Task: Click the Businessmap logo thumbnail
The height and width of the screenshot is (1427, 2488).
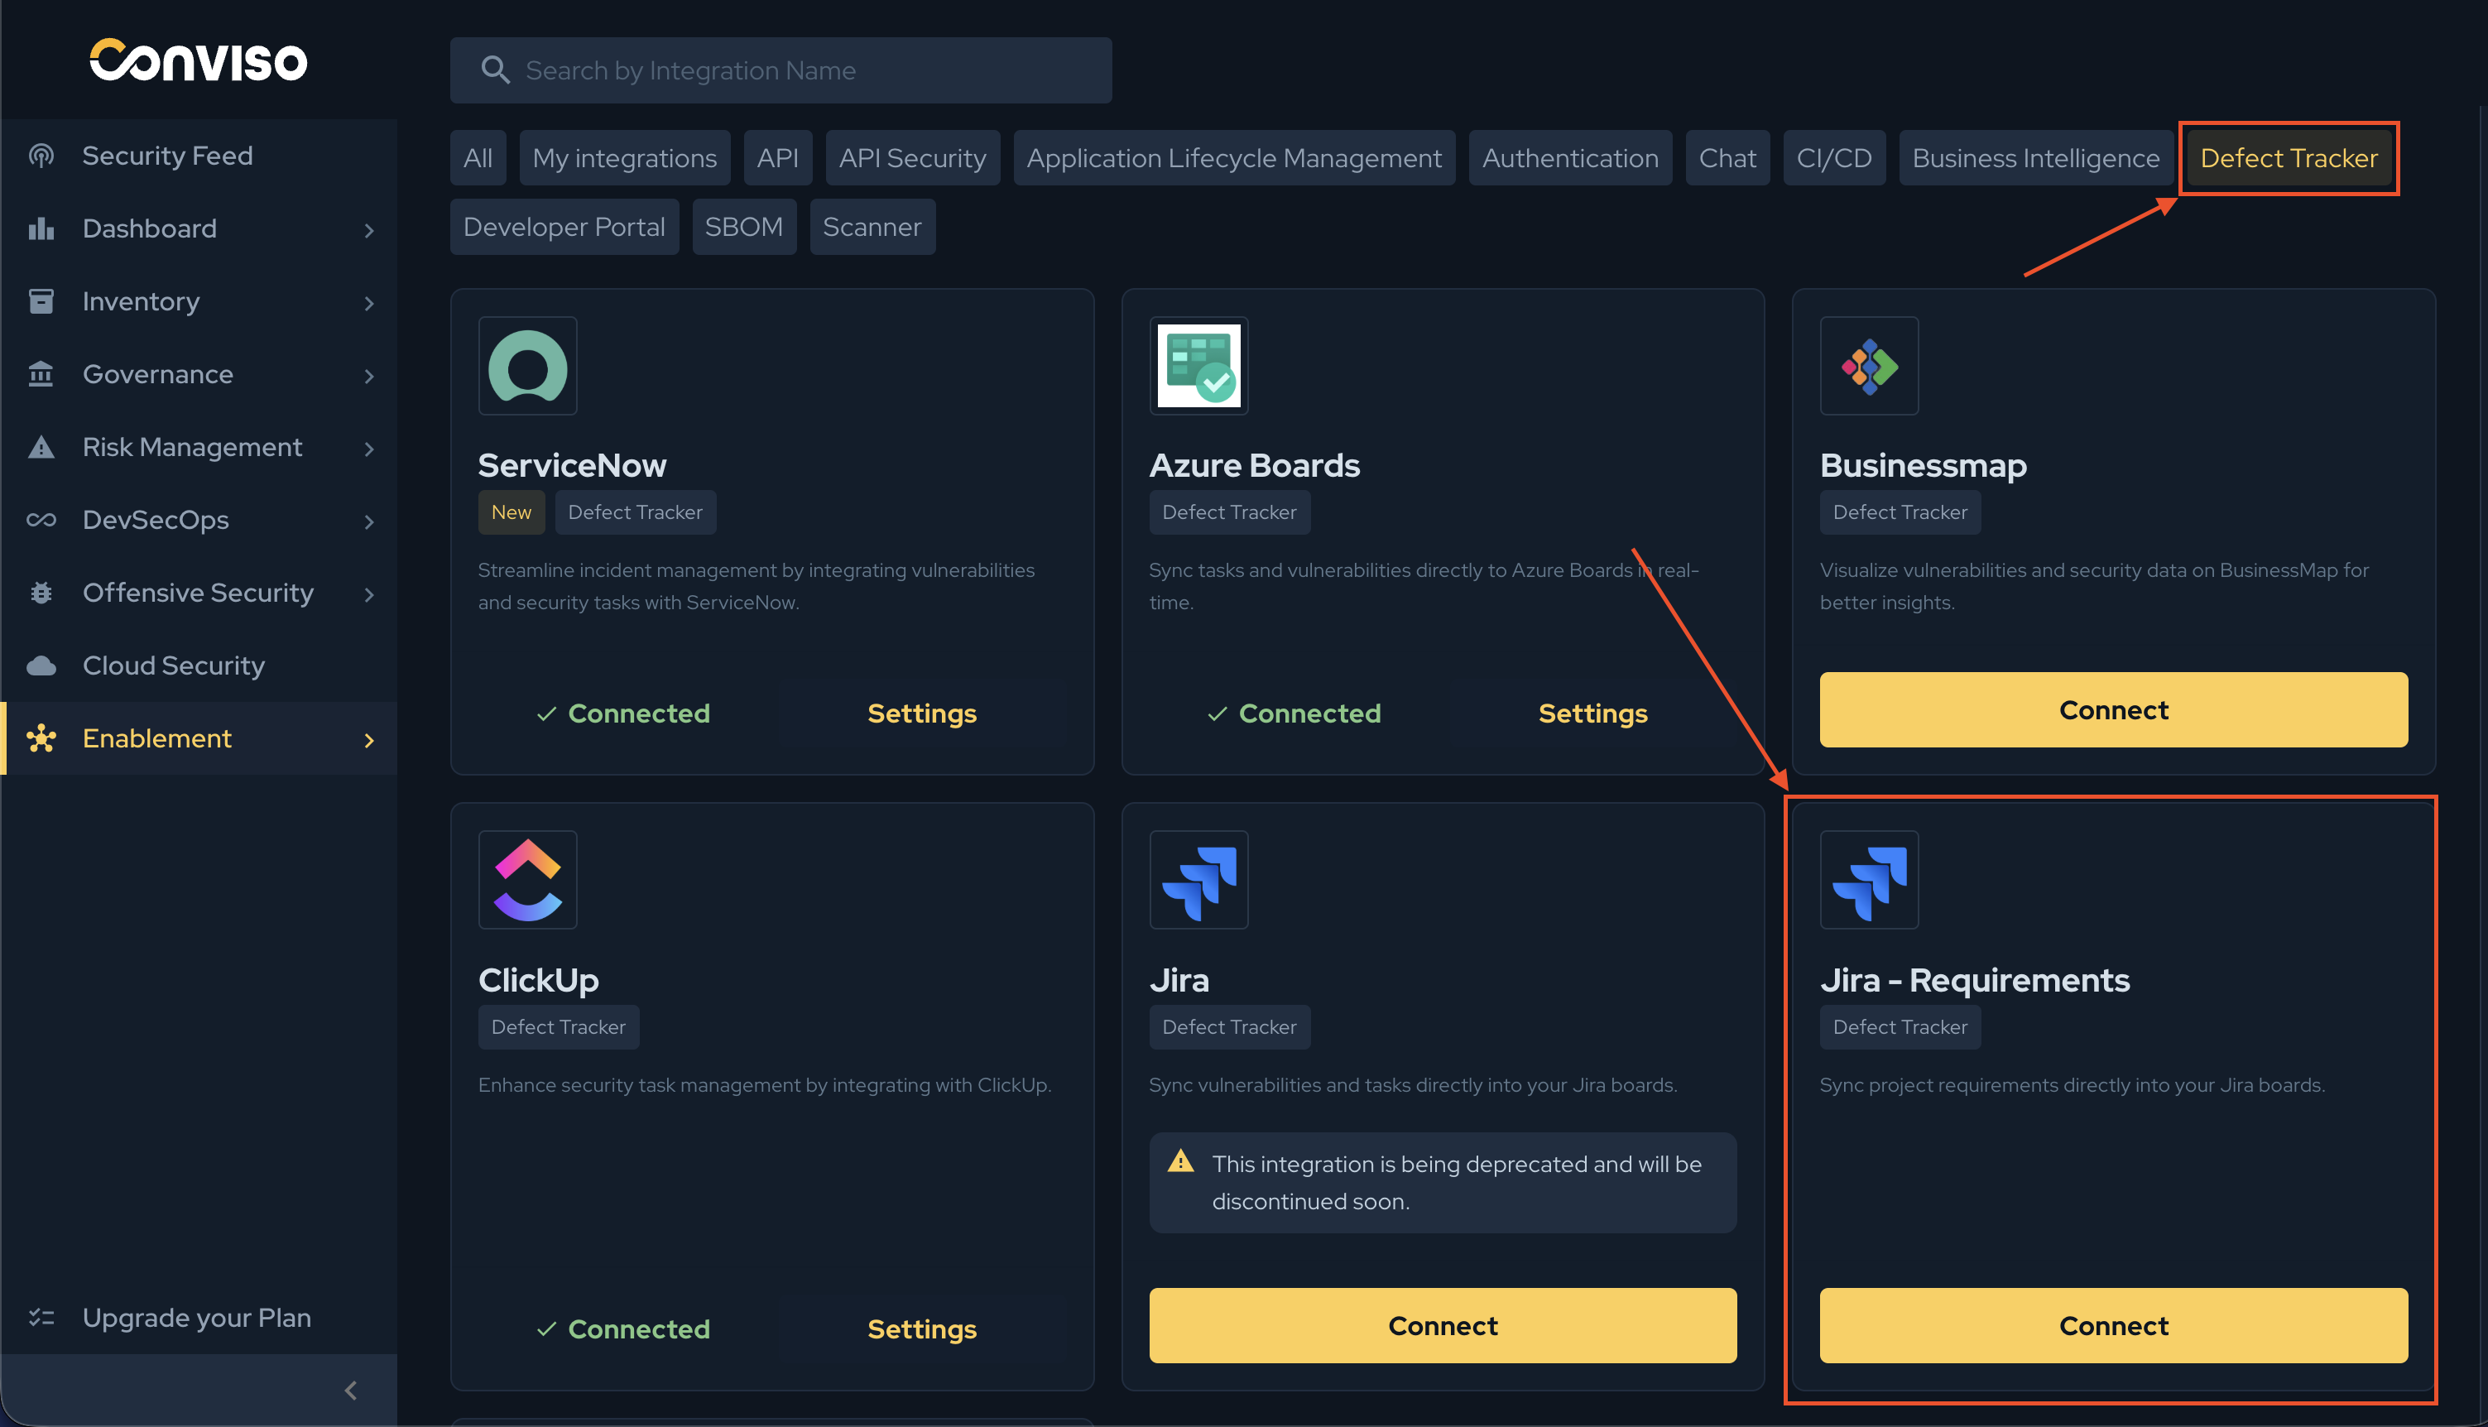Action: tap(1869, 366)
